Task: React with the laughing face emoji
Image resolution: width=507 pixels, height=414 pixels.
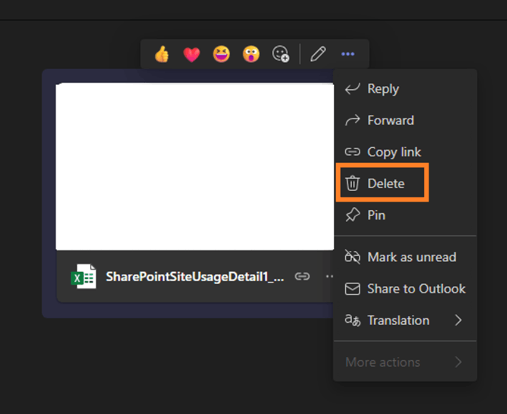Action: tap(221, 54)
